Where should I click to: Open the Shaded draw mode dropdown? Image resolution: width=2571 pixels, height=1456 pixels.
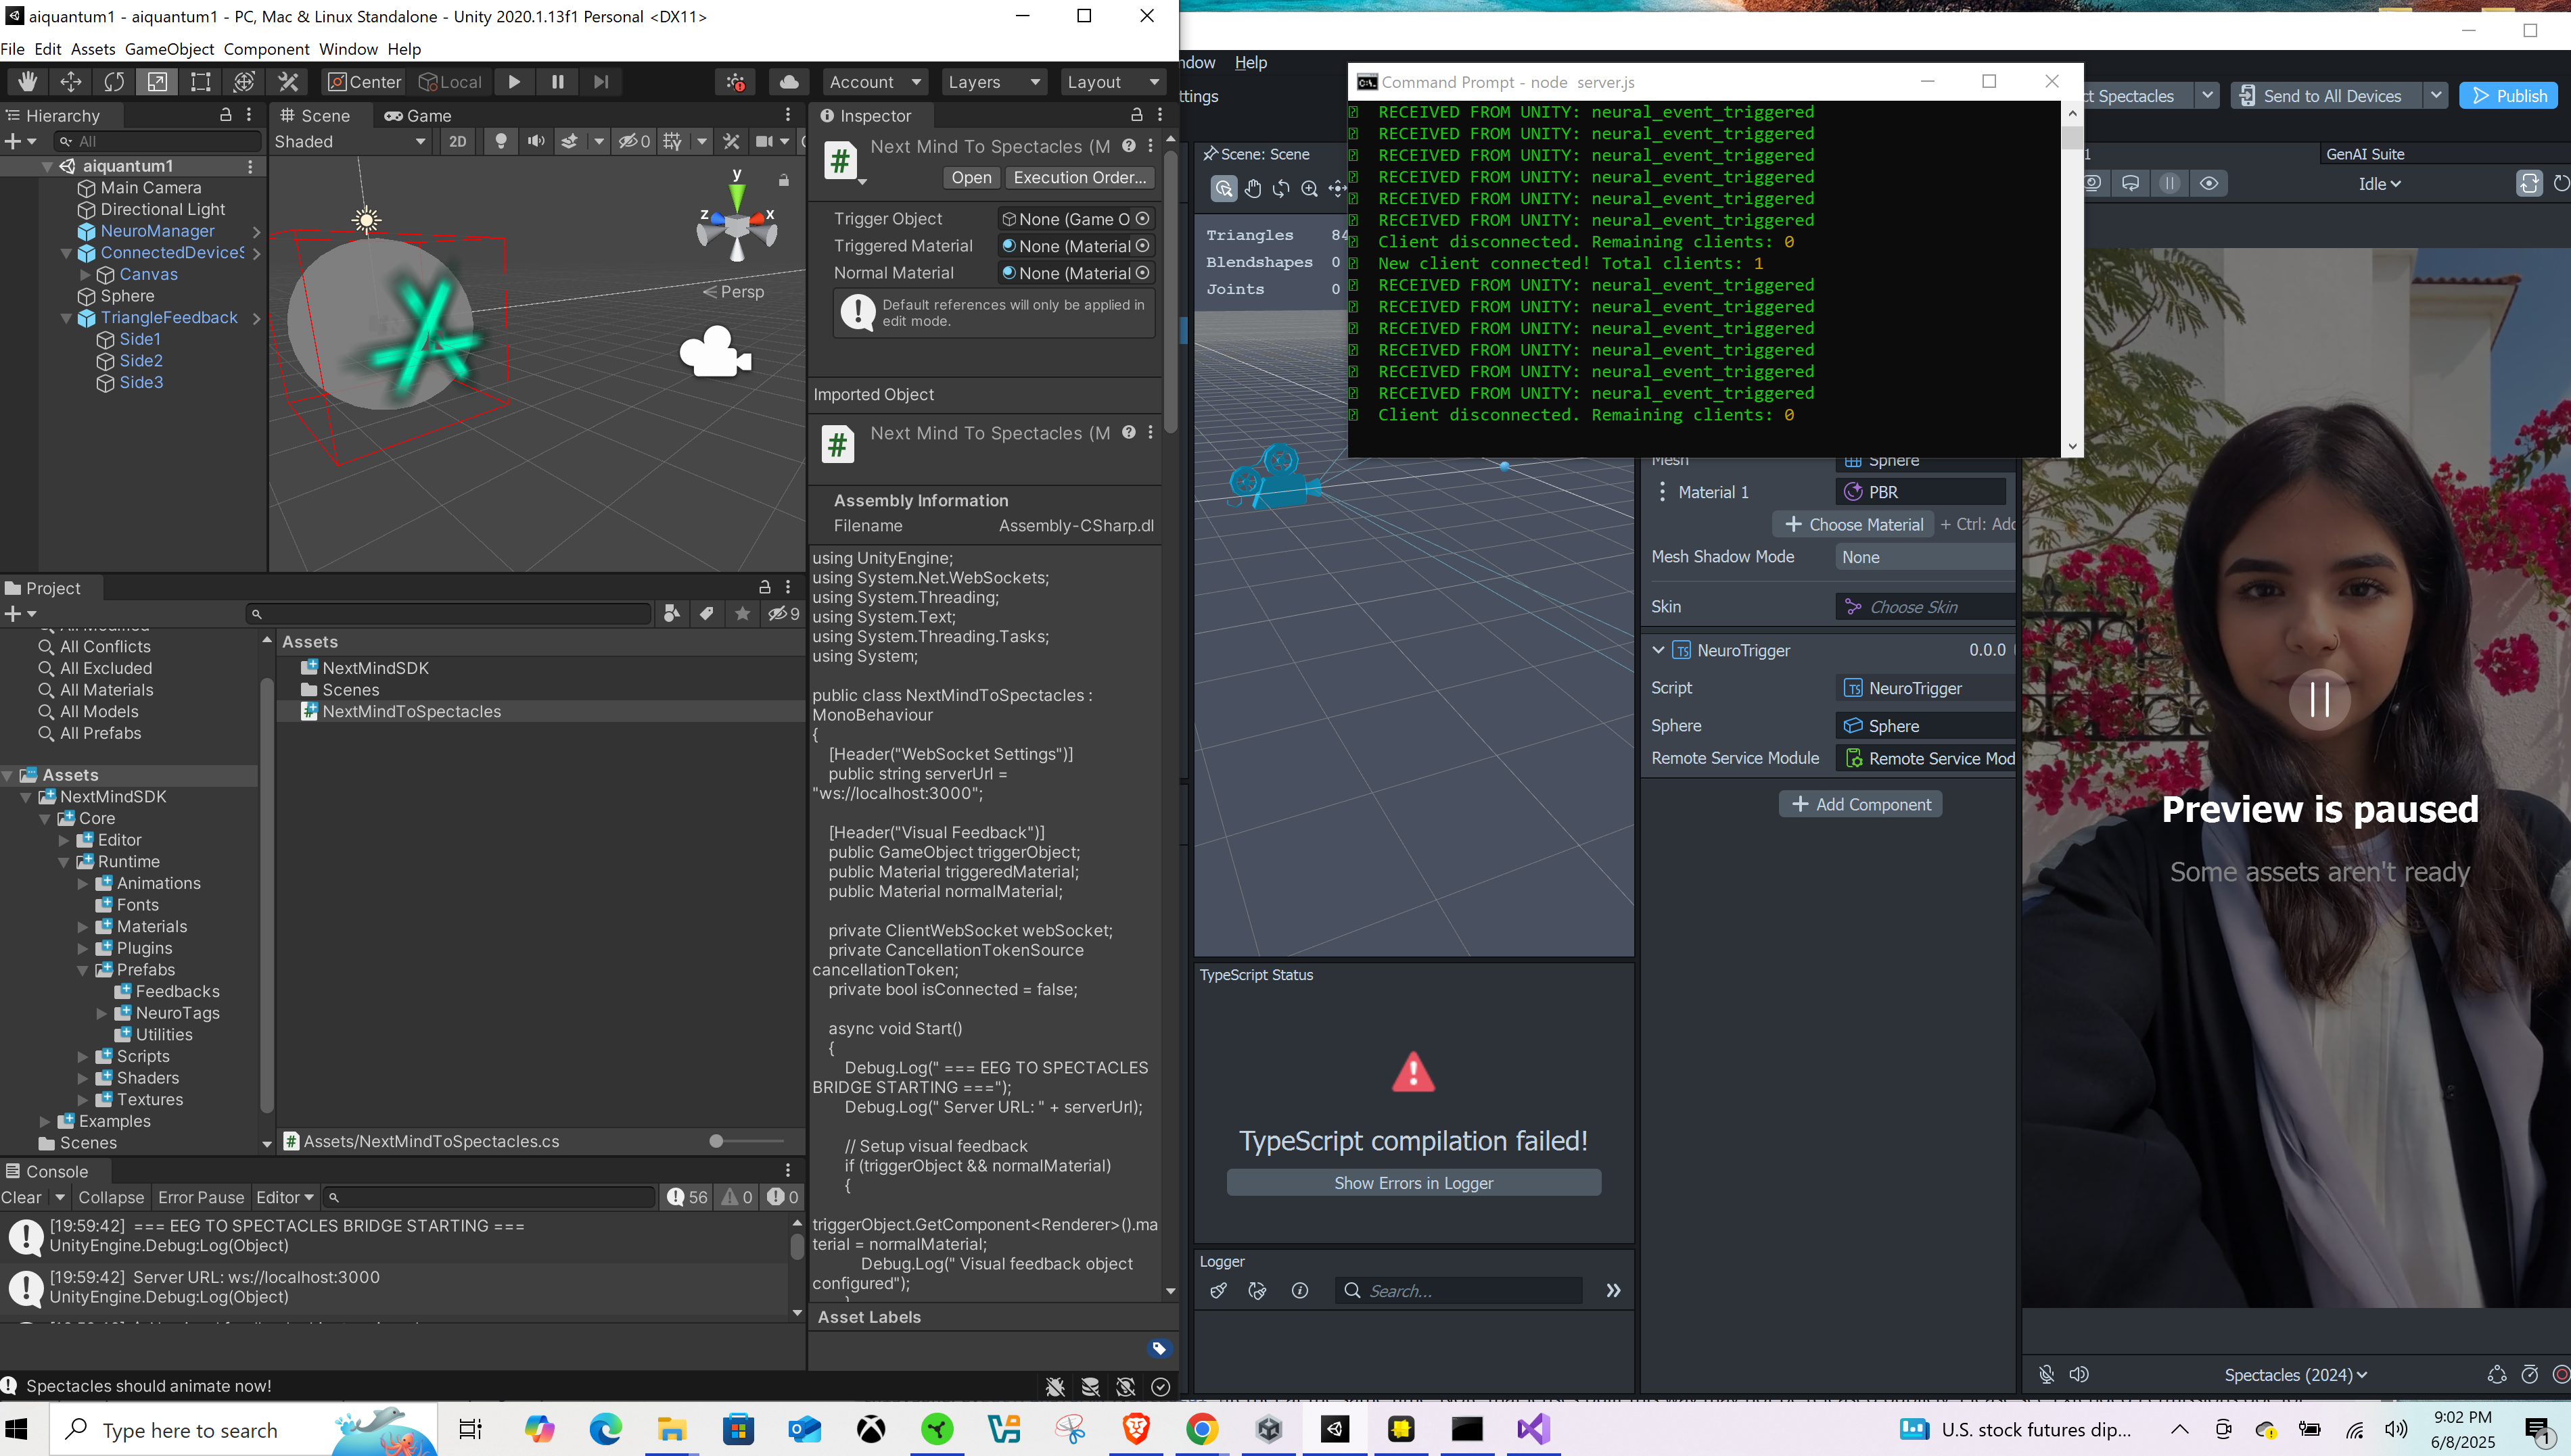pos(349,141)
